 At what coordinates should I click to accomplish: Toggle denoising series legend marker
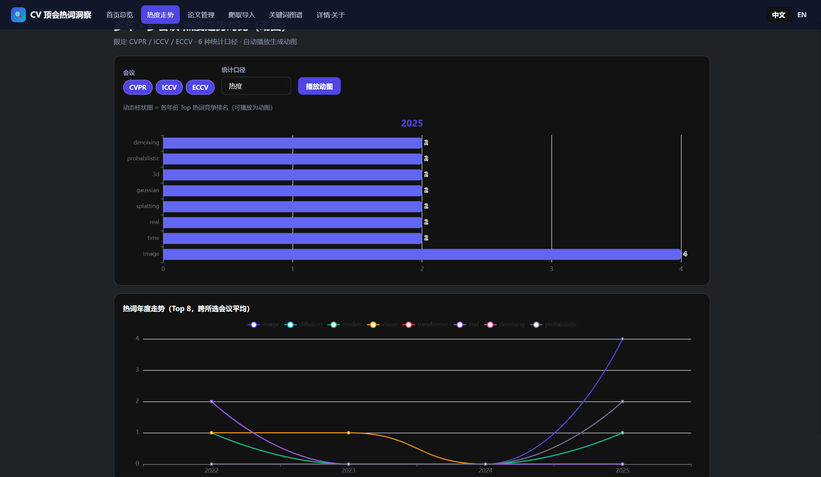(x=490, y=325)
